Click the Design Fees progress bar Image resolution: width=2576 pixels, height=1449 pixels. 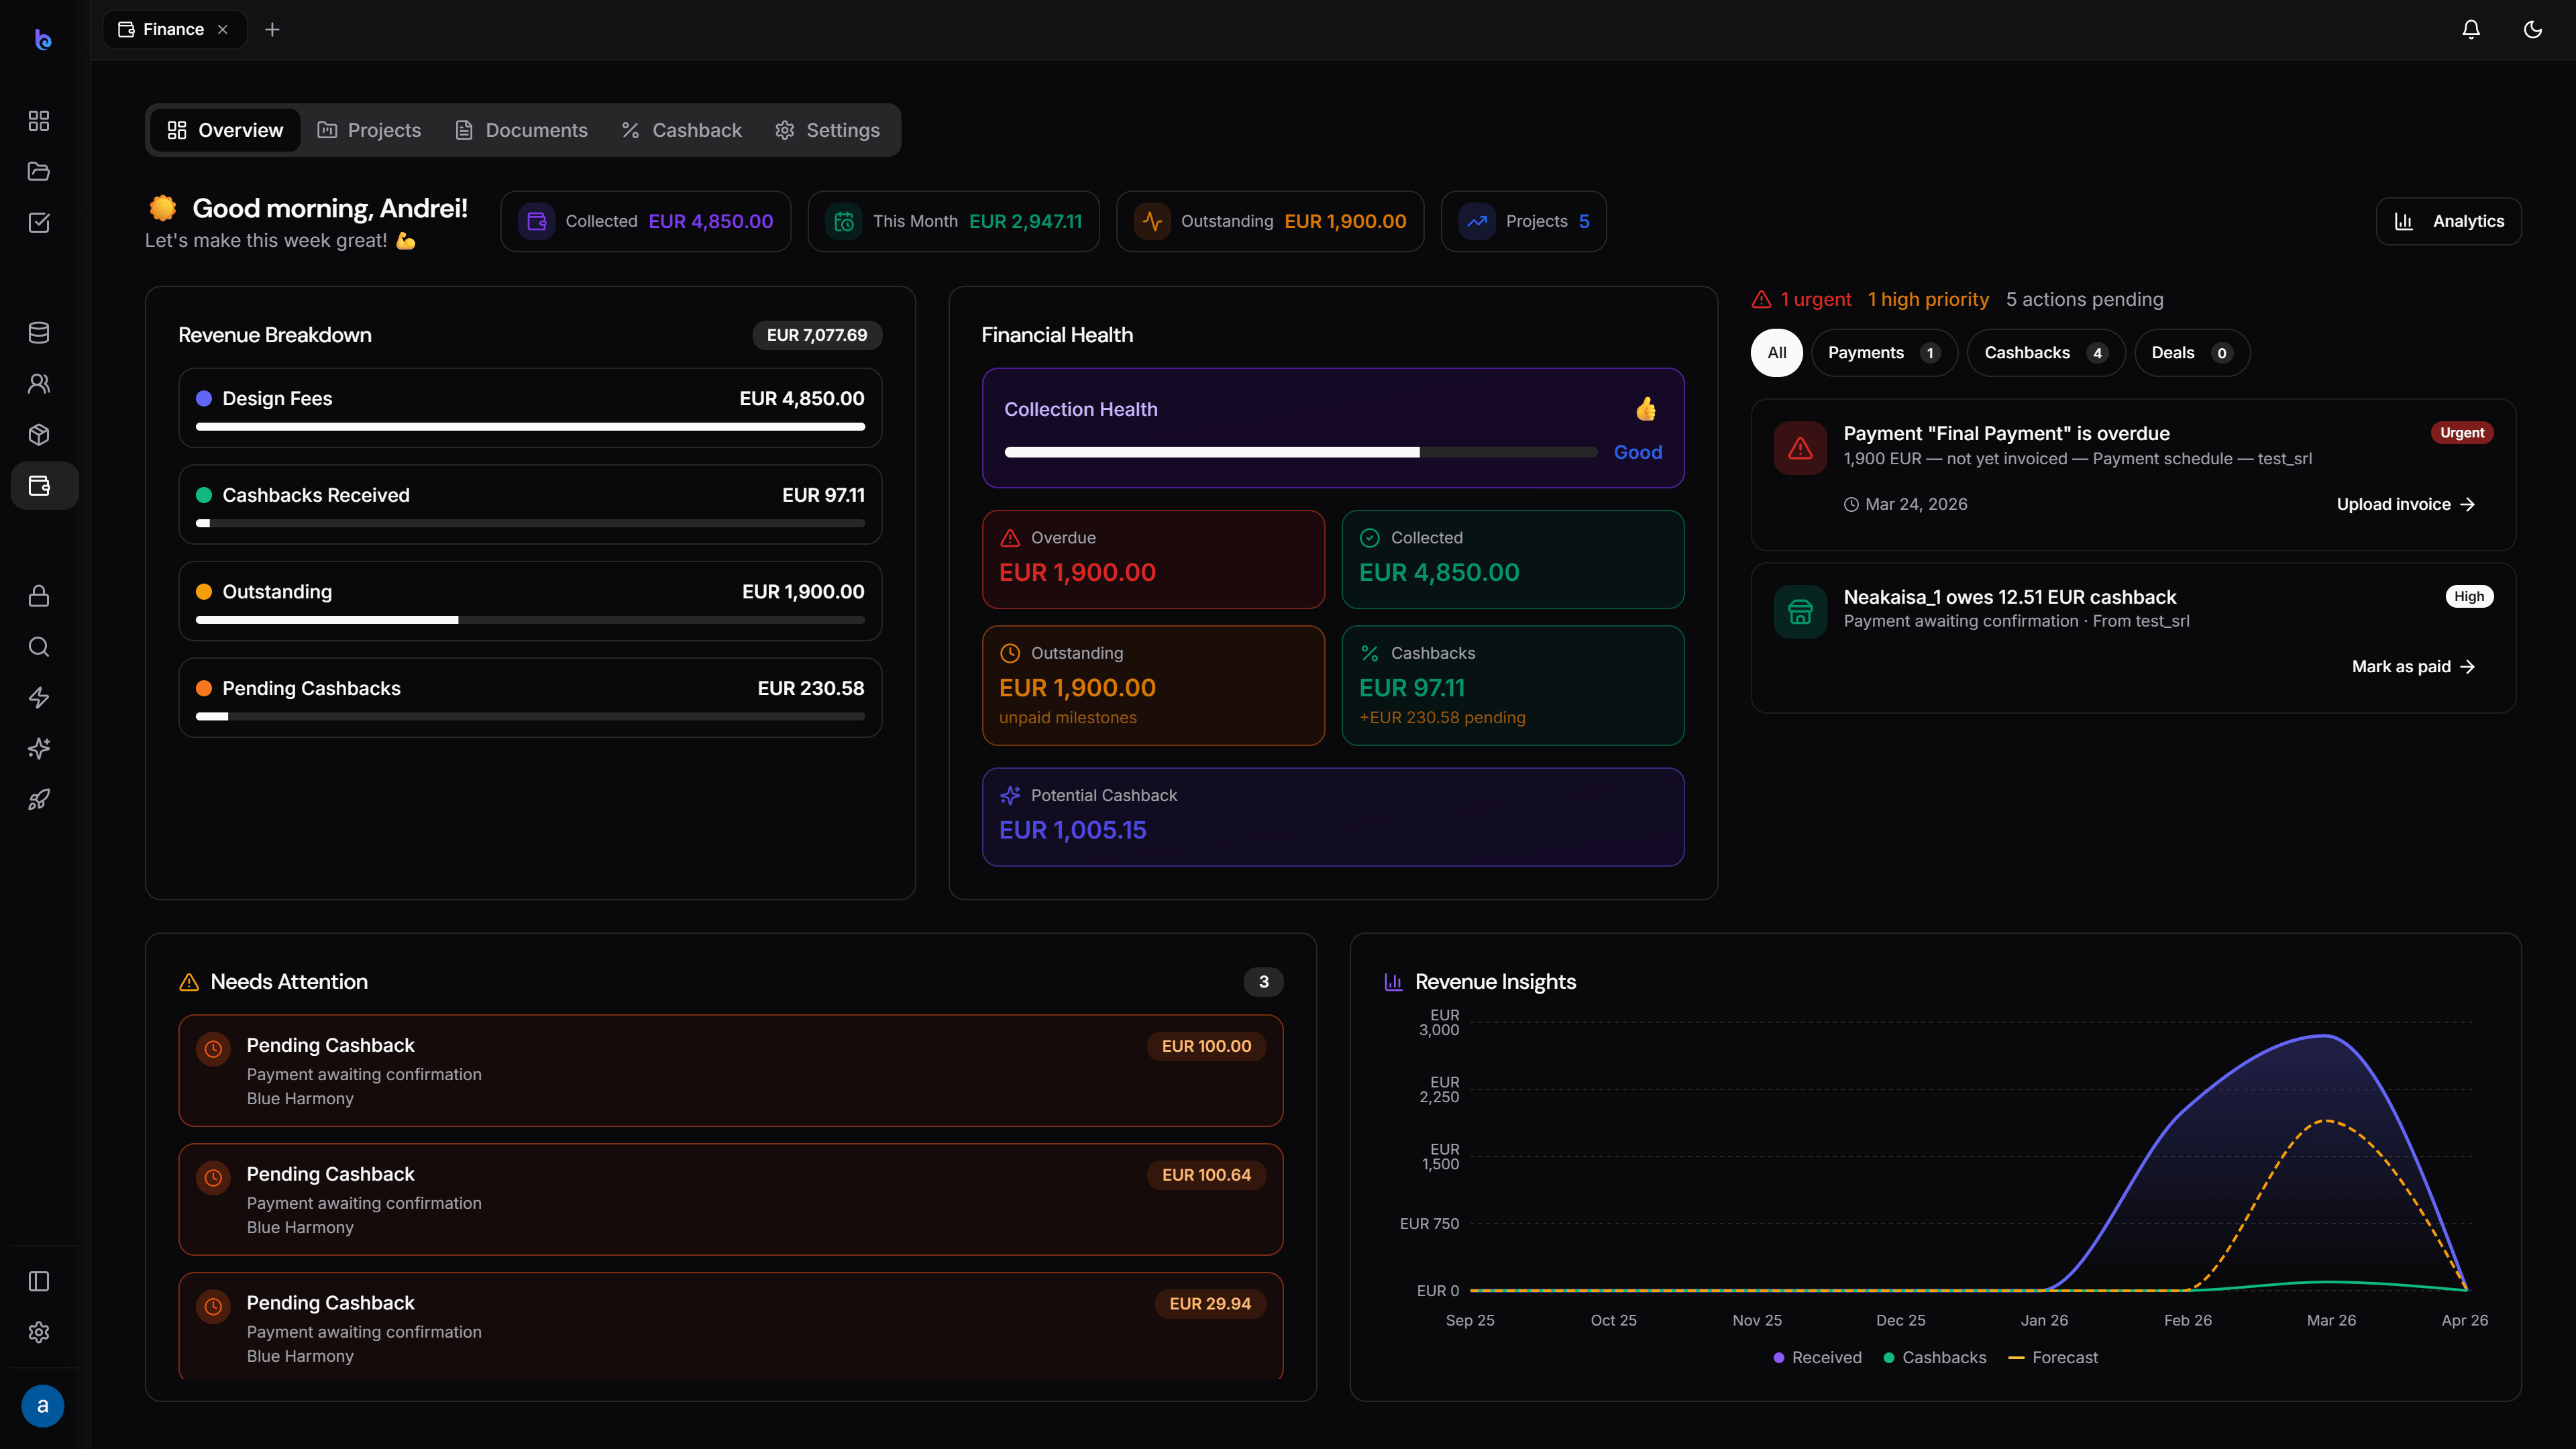tap(530, 427)
